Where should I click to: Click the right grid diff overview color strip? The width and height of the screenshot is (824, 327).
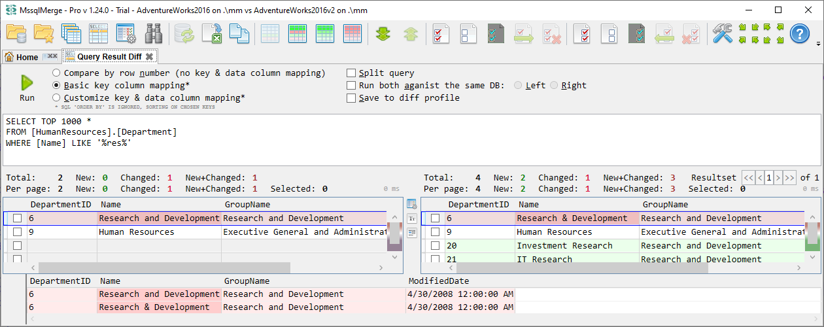[812, 237]
